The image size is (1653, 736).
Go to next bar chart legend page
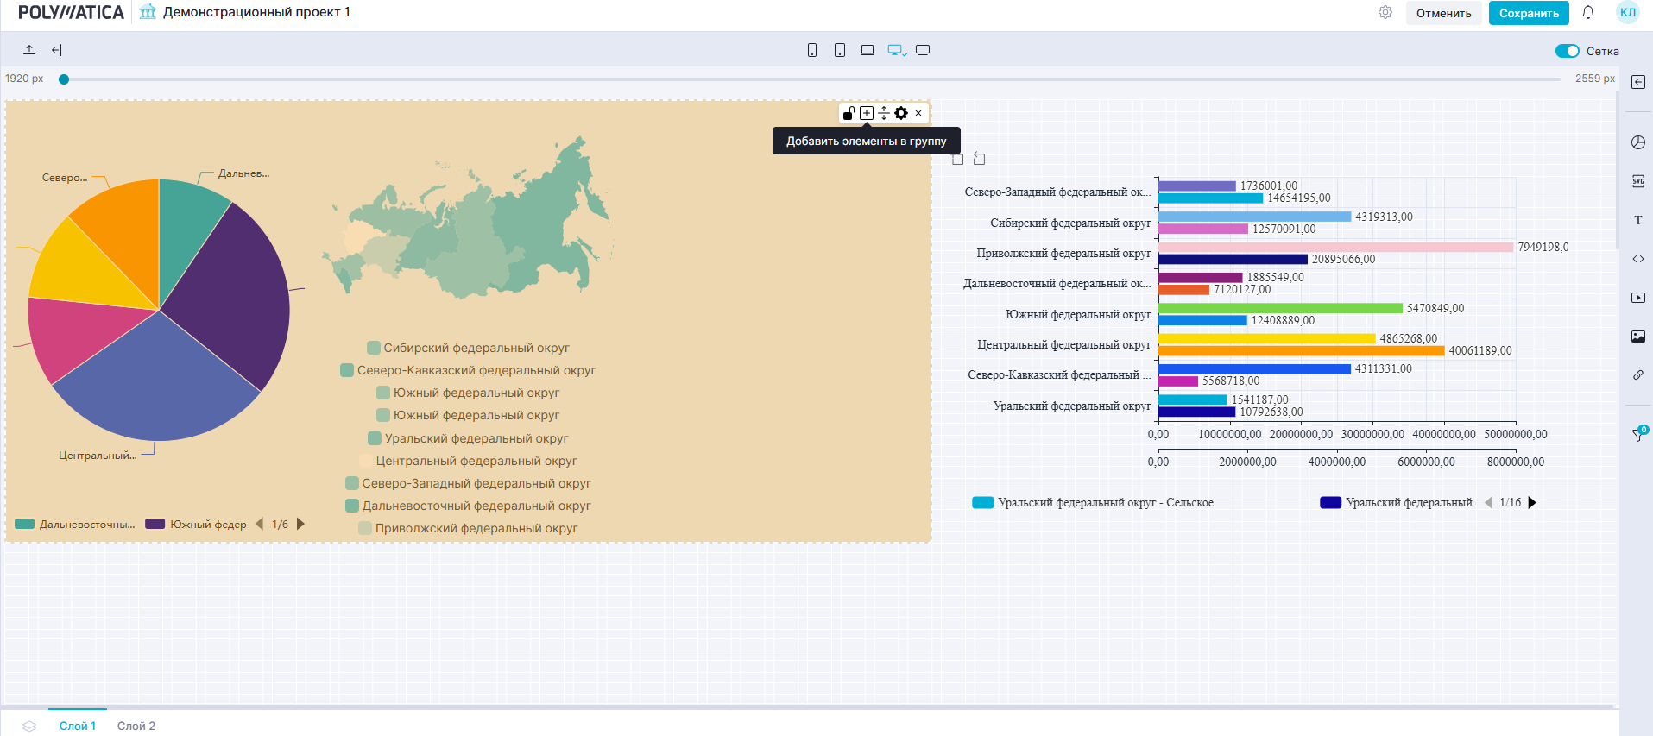[1532, 502]
